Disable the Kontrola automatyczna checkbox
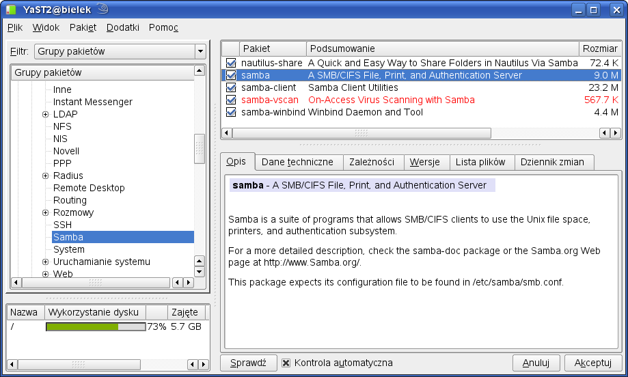This screenshot has width=628, height=377. 286,363
